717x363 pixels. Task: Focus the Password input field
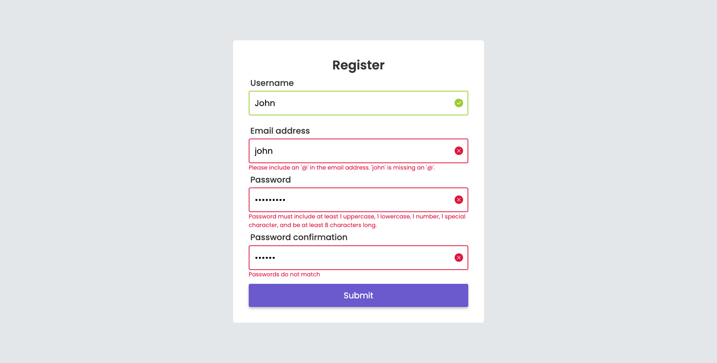358,200
